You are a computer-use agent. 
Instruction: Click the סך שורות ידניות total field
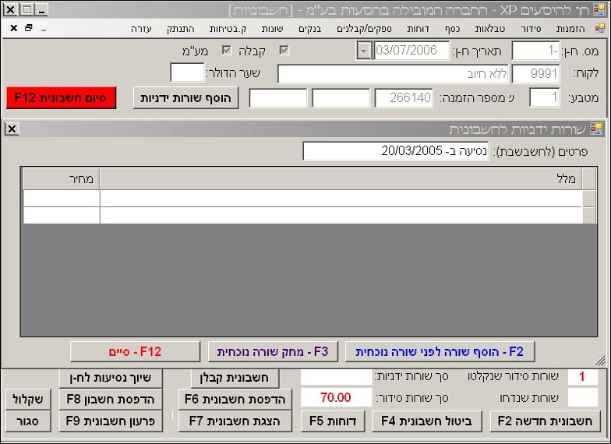coord(337,377)
